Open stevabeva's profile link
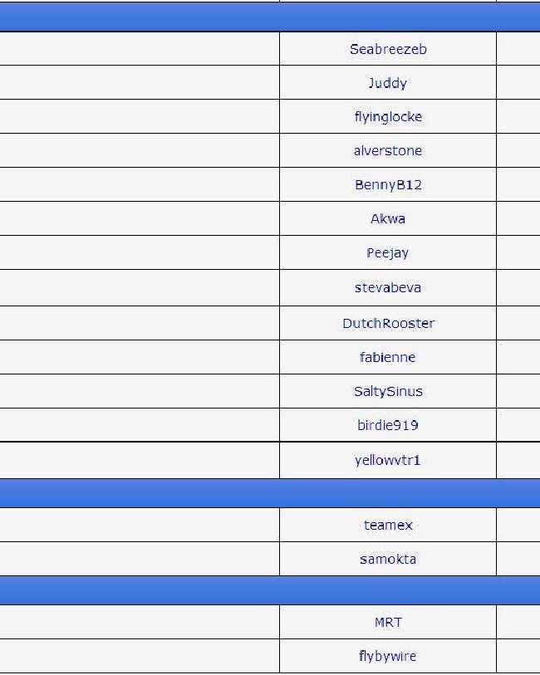This screenshot has width=540, height=675. [388, 287]
